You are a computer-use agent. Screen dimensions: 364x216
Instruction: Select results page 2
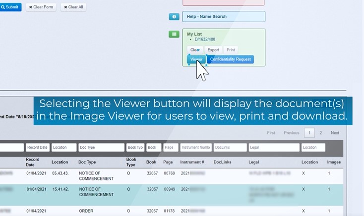320,133
